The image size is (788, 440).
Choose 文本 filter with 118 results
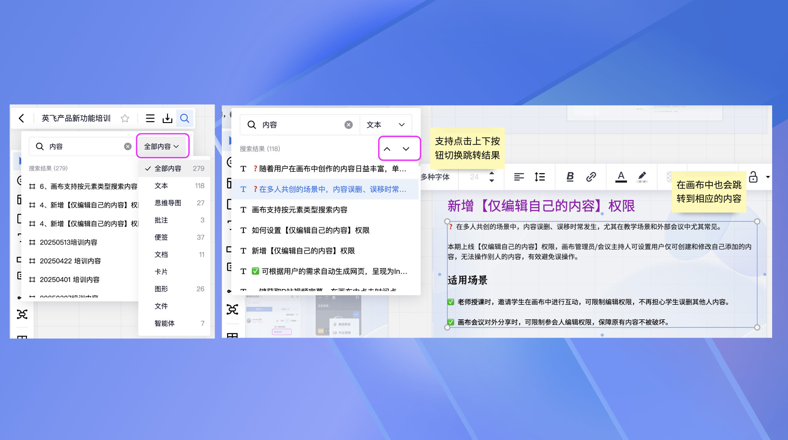(x=174, y=186)
